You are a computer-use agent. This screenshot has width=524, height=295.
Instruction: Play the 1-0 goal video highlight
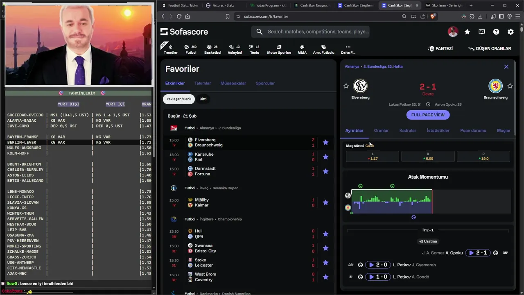pos(377,277)
